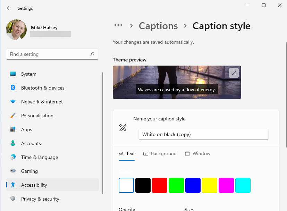Choose the yellow text colour swatch
Viewport: 287px width, 211px height.
(210, 185)
